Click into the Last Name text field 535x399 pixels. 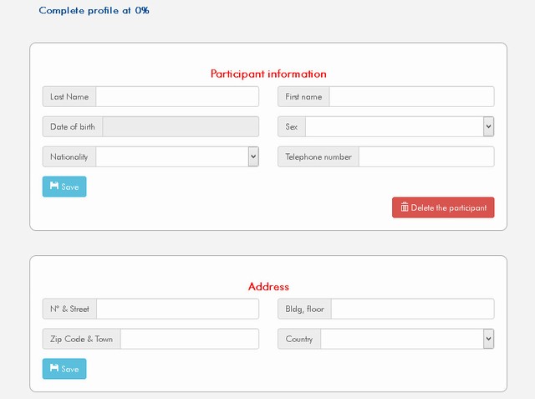(x=177, y=97)
